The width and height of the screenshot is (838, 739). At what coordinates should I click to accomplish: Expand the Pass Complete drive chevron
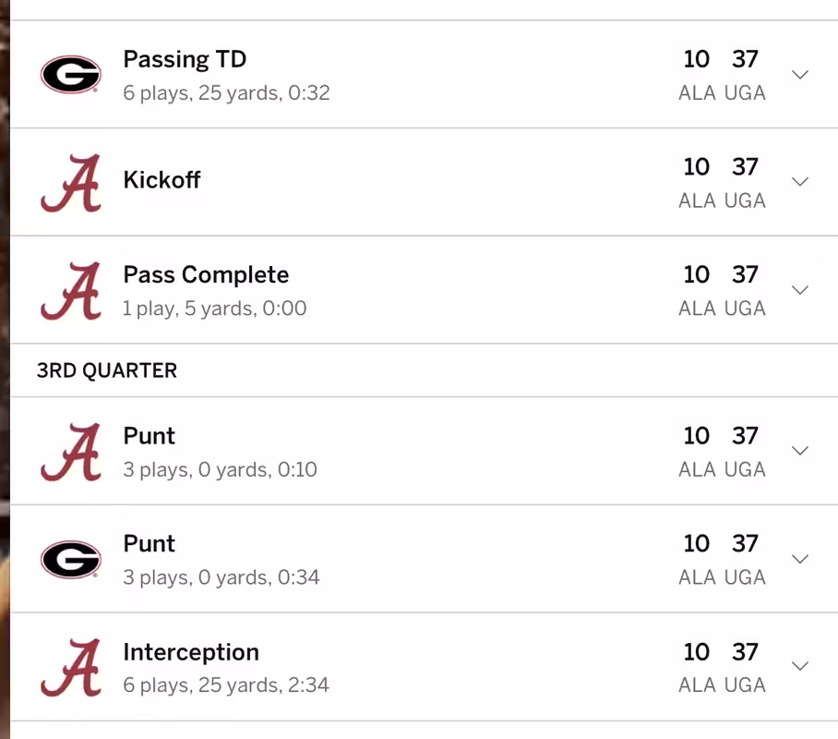(x=800, y=290)
